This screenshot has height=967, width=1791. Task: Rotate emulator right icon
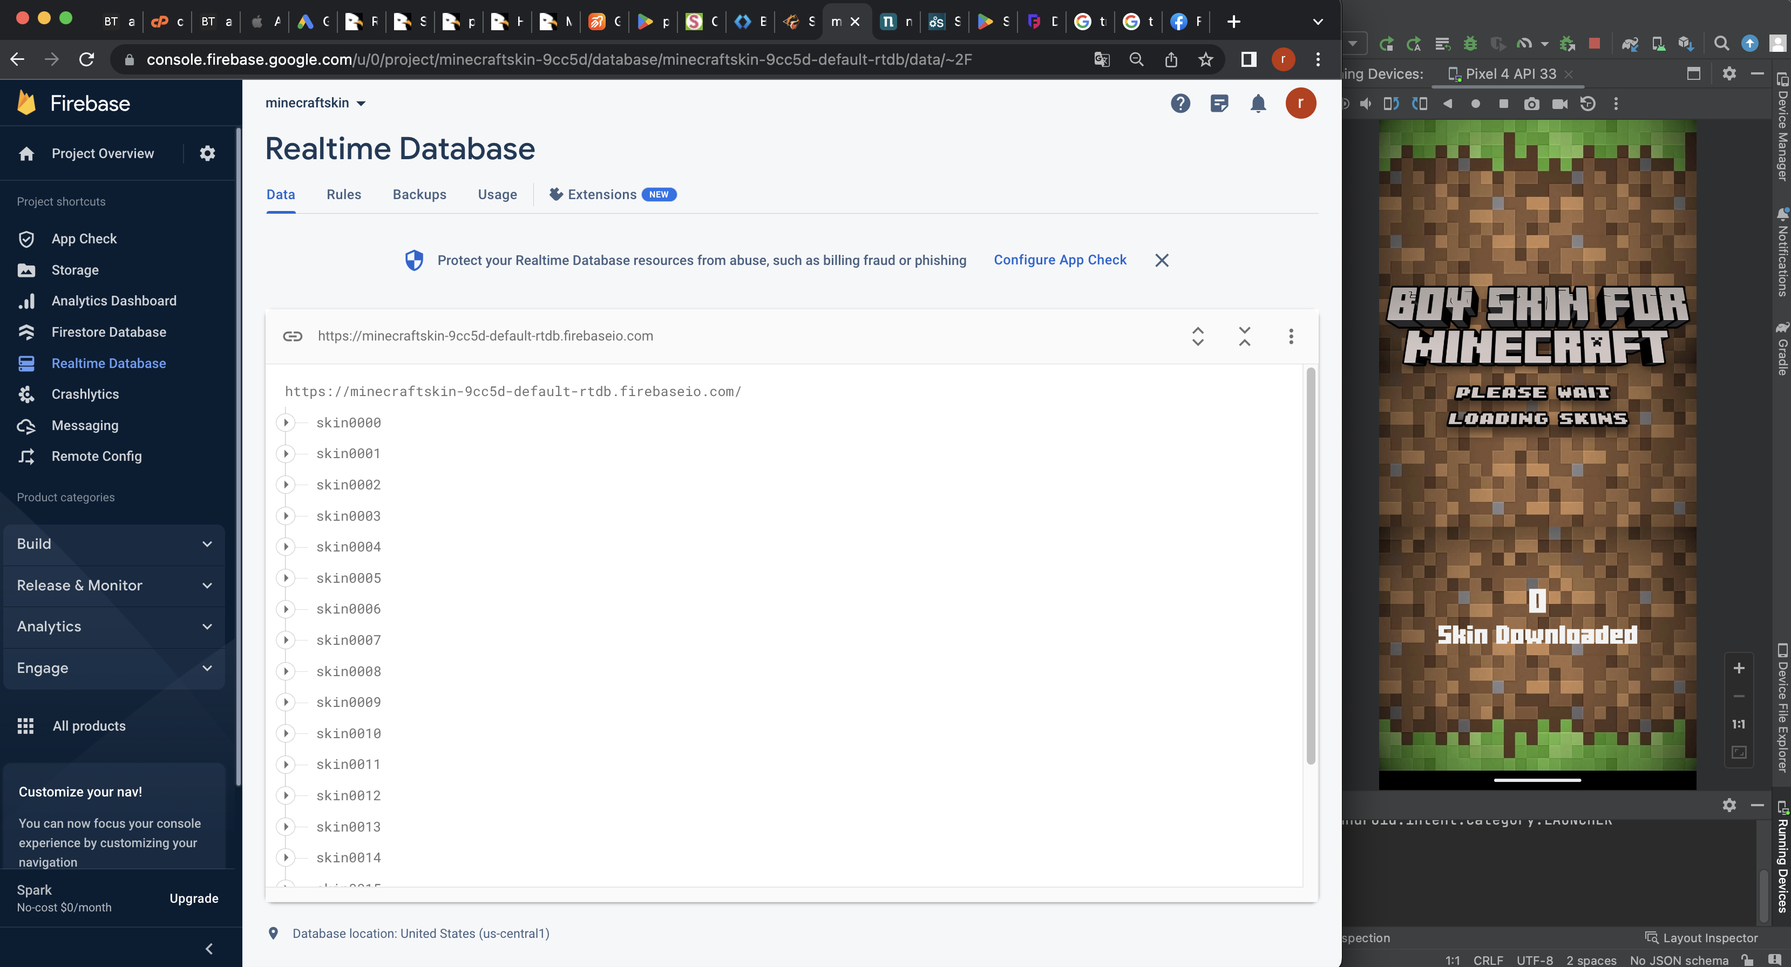click(x=1419, y=104)
